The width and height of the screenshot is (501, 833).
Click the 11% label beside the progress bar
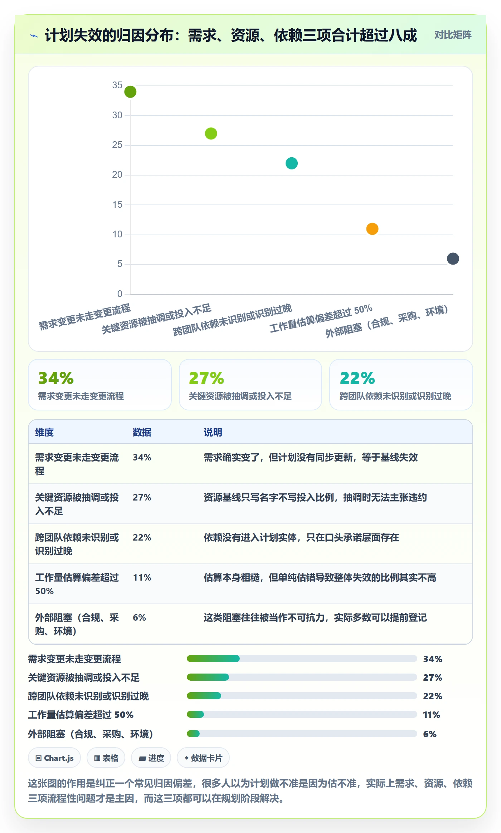432,715
